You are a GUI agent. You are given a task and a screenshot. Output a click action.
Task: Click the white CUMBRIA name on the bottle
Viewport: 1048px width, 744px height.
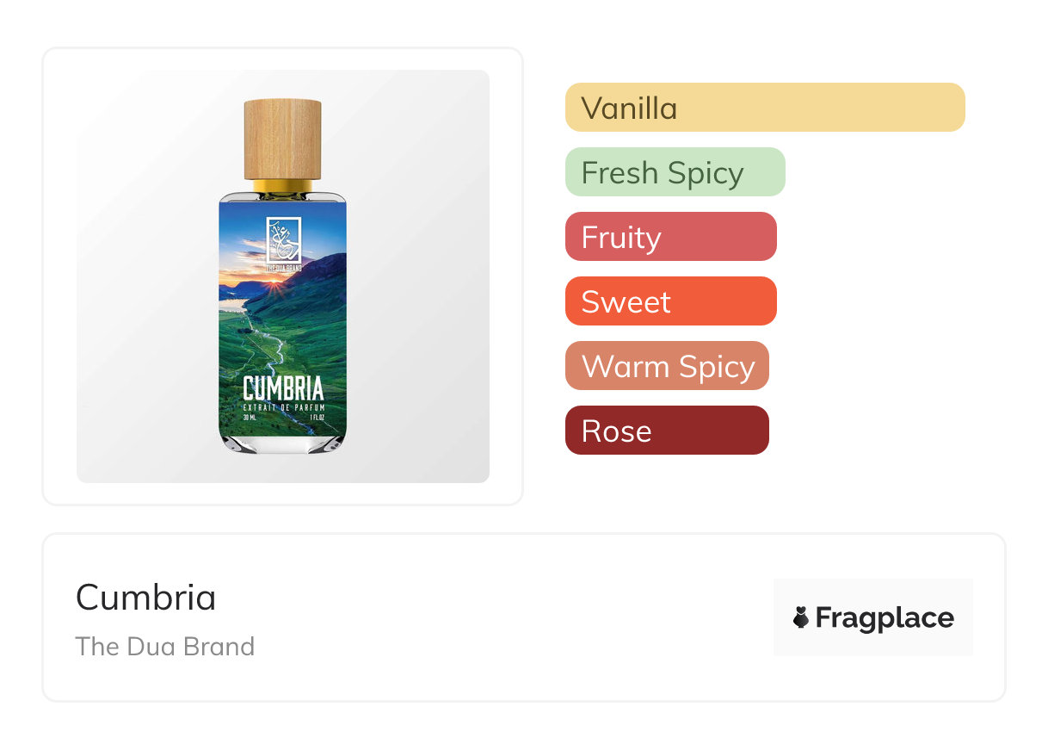[283, 388]
